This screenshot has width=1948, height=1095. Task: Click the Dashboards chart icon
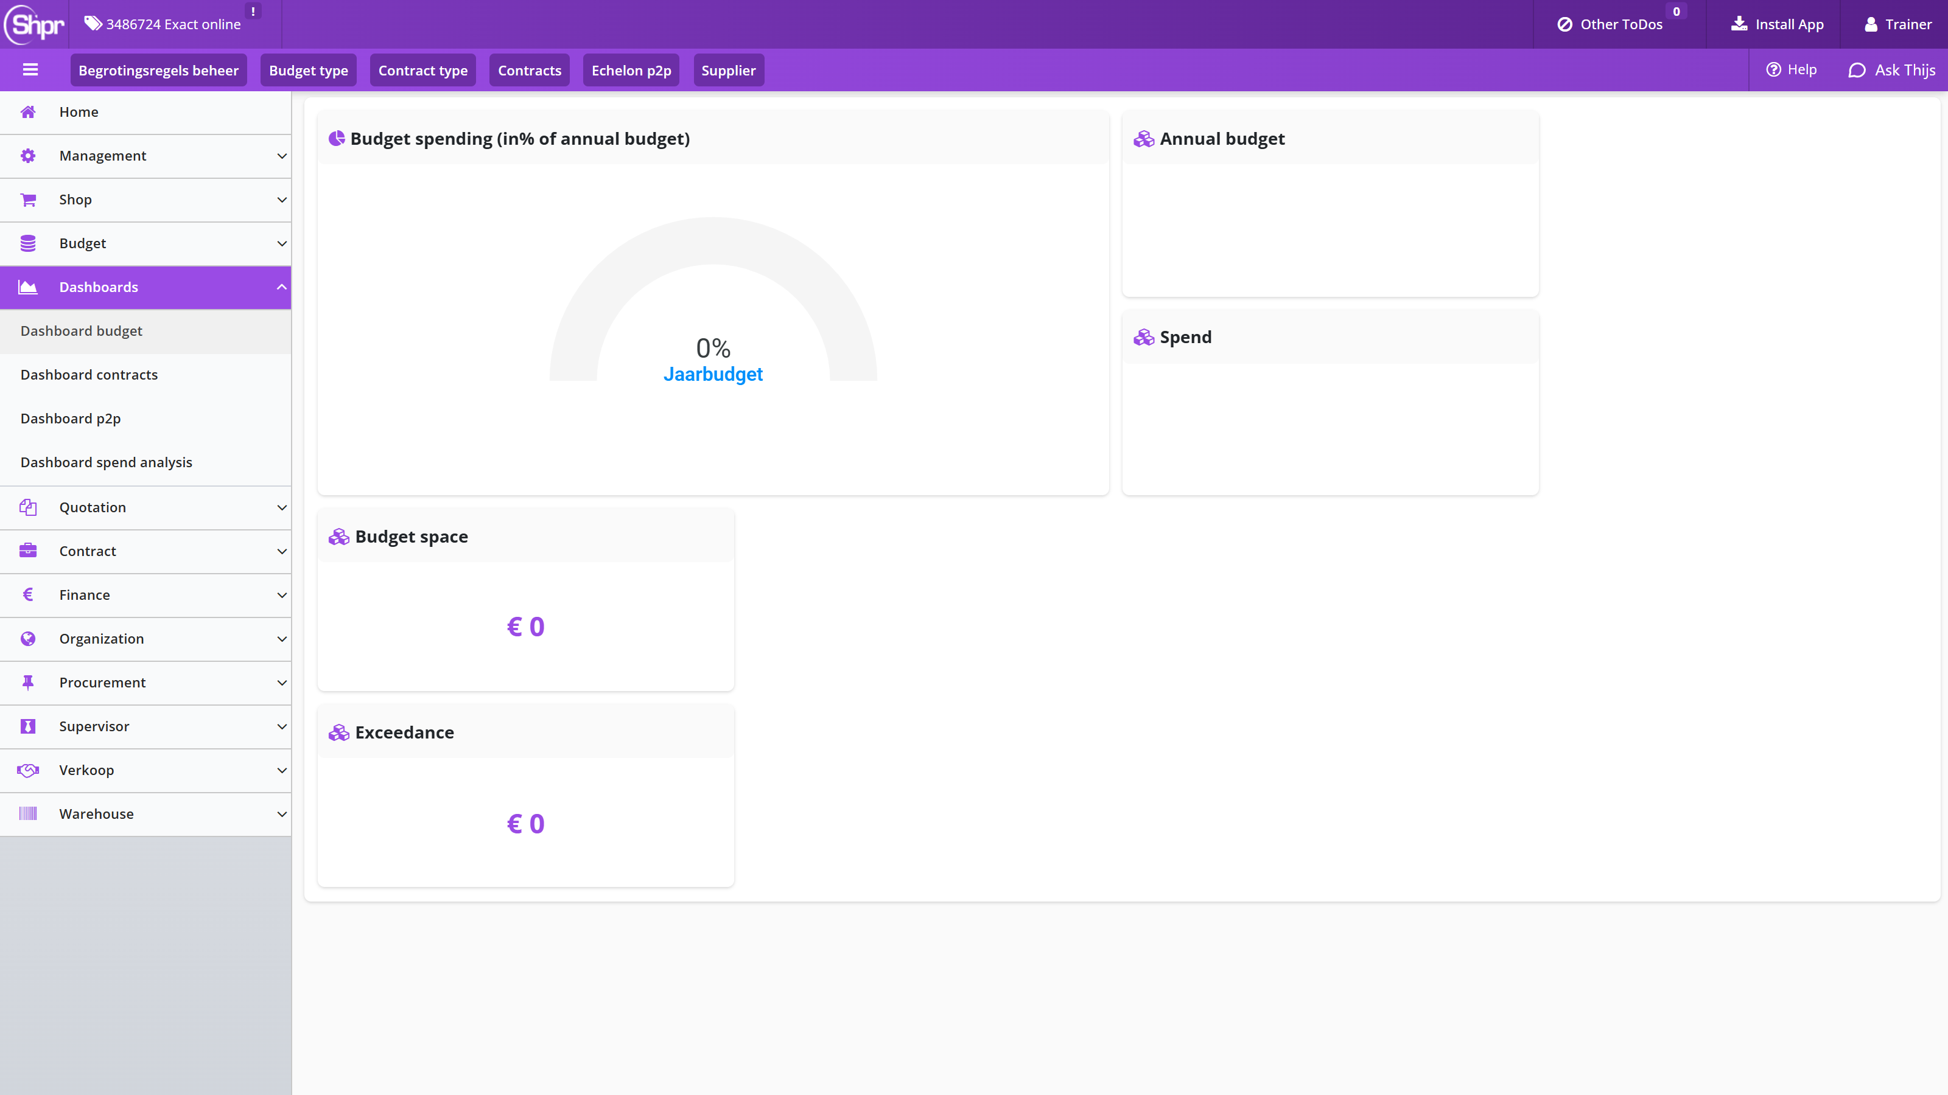click(x=28, y=287)
